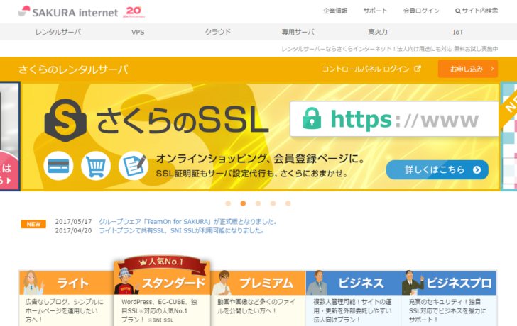This screenshot has width=517, height=326.
Task: Click the スタンダード plan character illustration
Action: click(x=126, y=281)
